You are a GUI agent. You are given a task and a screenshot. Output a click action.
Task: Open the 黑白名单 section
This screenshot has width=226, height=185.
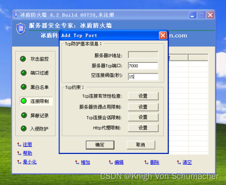point(40,87)
